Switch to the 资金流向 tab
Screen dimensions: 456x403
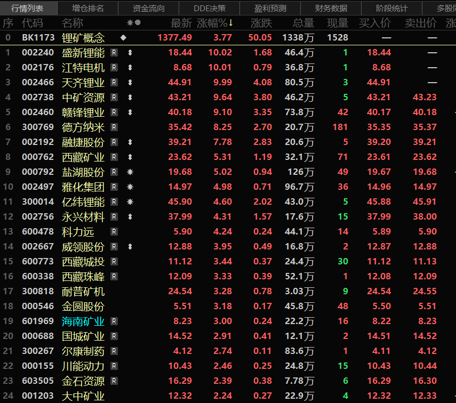point(149,9)
